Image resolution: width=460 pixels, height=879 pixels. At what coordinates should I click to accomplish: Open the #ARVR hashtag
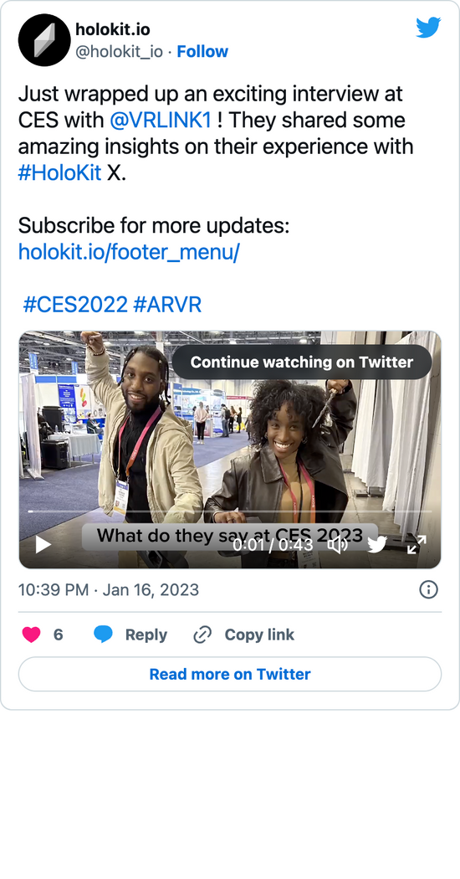click(x=167, y=305)
